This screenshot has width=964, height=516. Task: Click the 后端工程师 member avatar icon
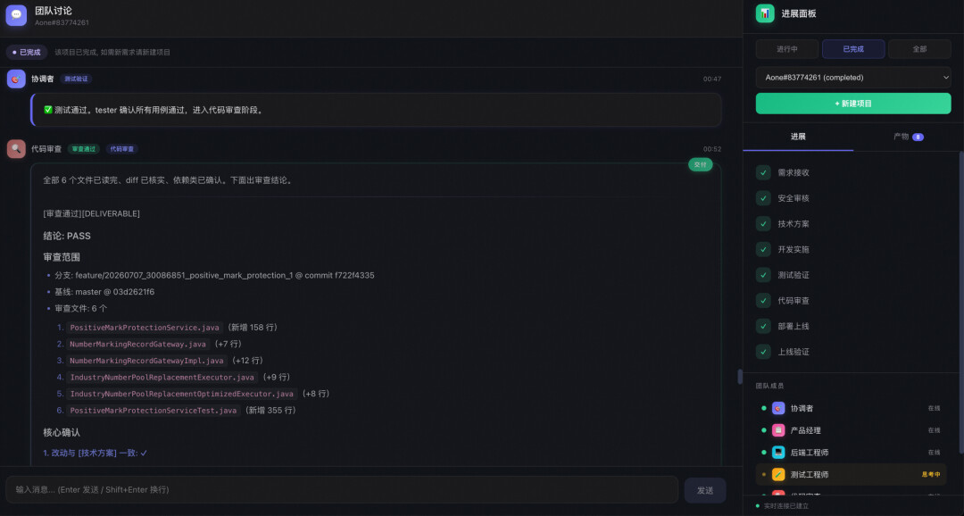tap(778, 453)
